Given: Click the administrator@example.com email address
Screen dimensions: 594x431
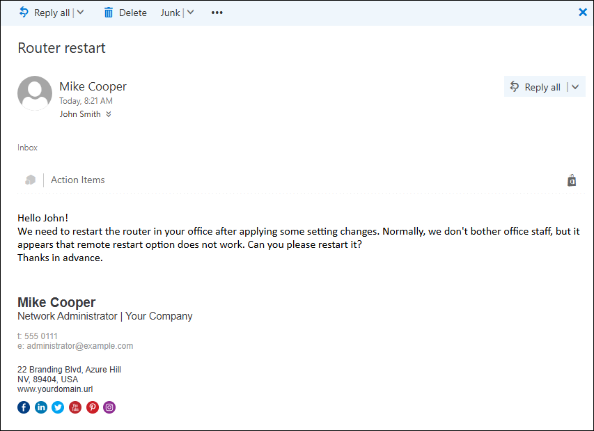Looking at the screenshot, I should click(79, 346).
